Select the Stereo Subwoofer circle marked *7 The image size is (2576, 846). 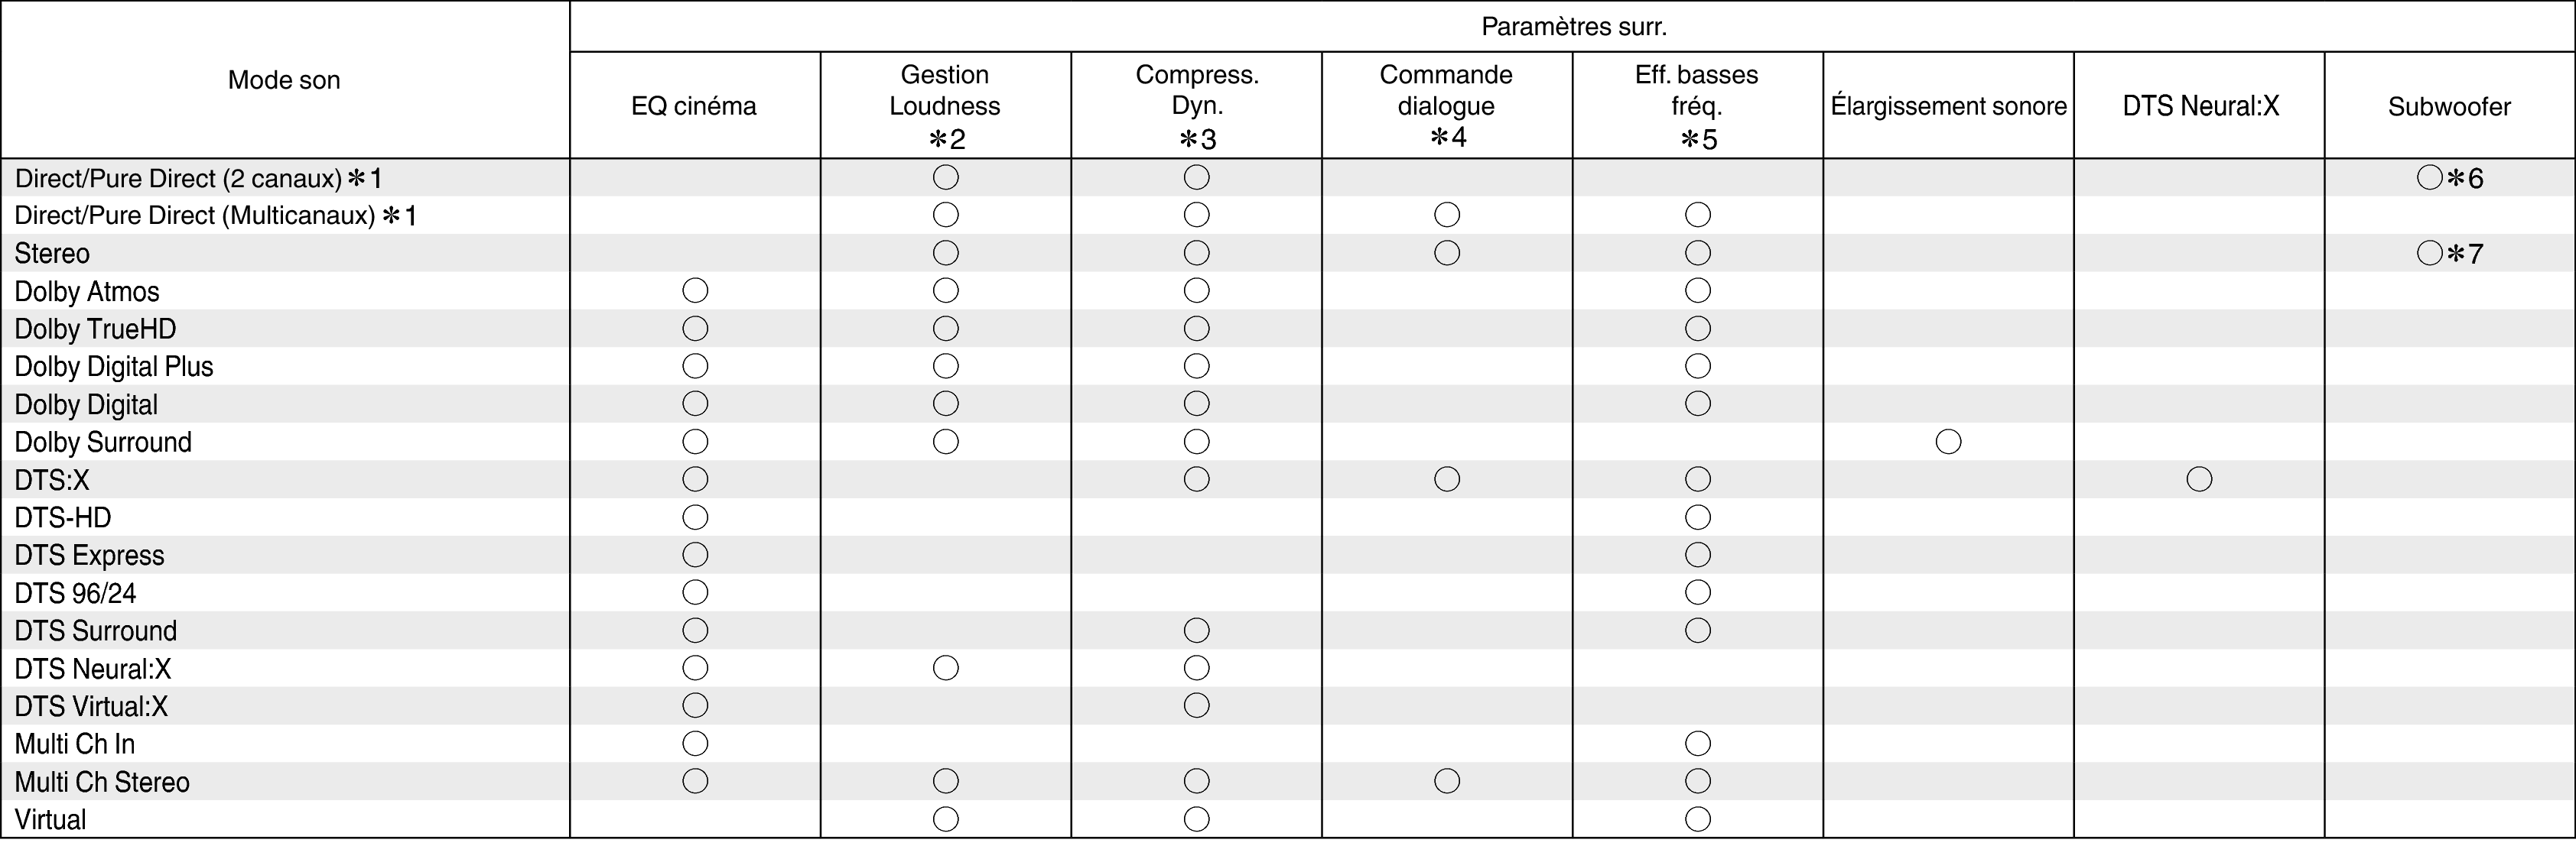[x=2430, y=253]
